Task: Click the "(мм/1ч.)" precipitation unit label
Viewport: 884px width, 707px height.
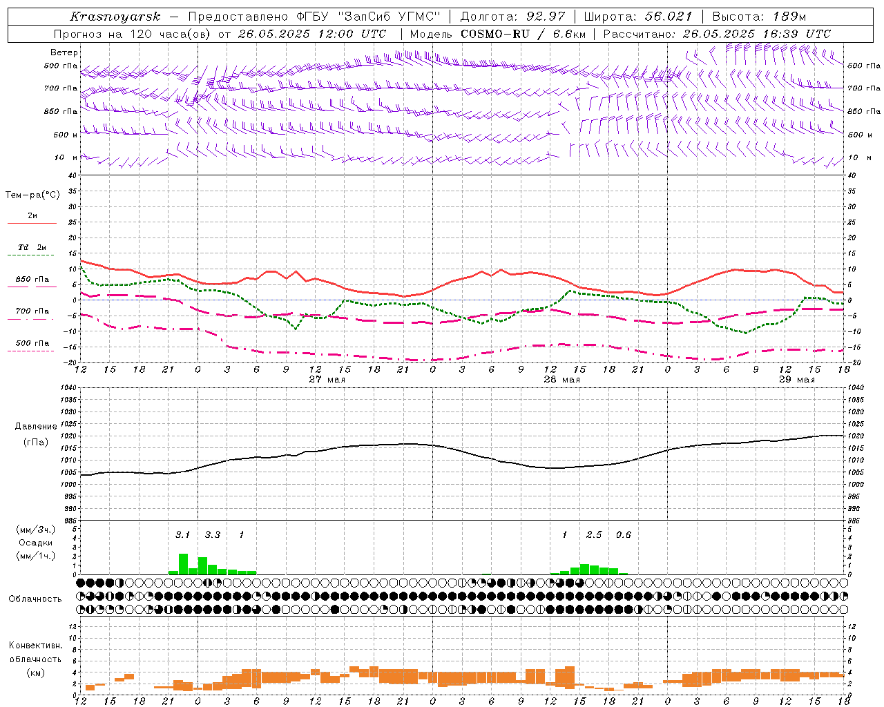Action: click(36, 556)
